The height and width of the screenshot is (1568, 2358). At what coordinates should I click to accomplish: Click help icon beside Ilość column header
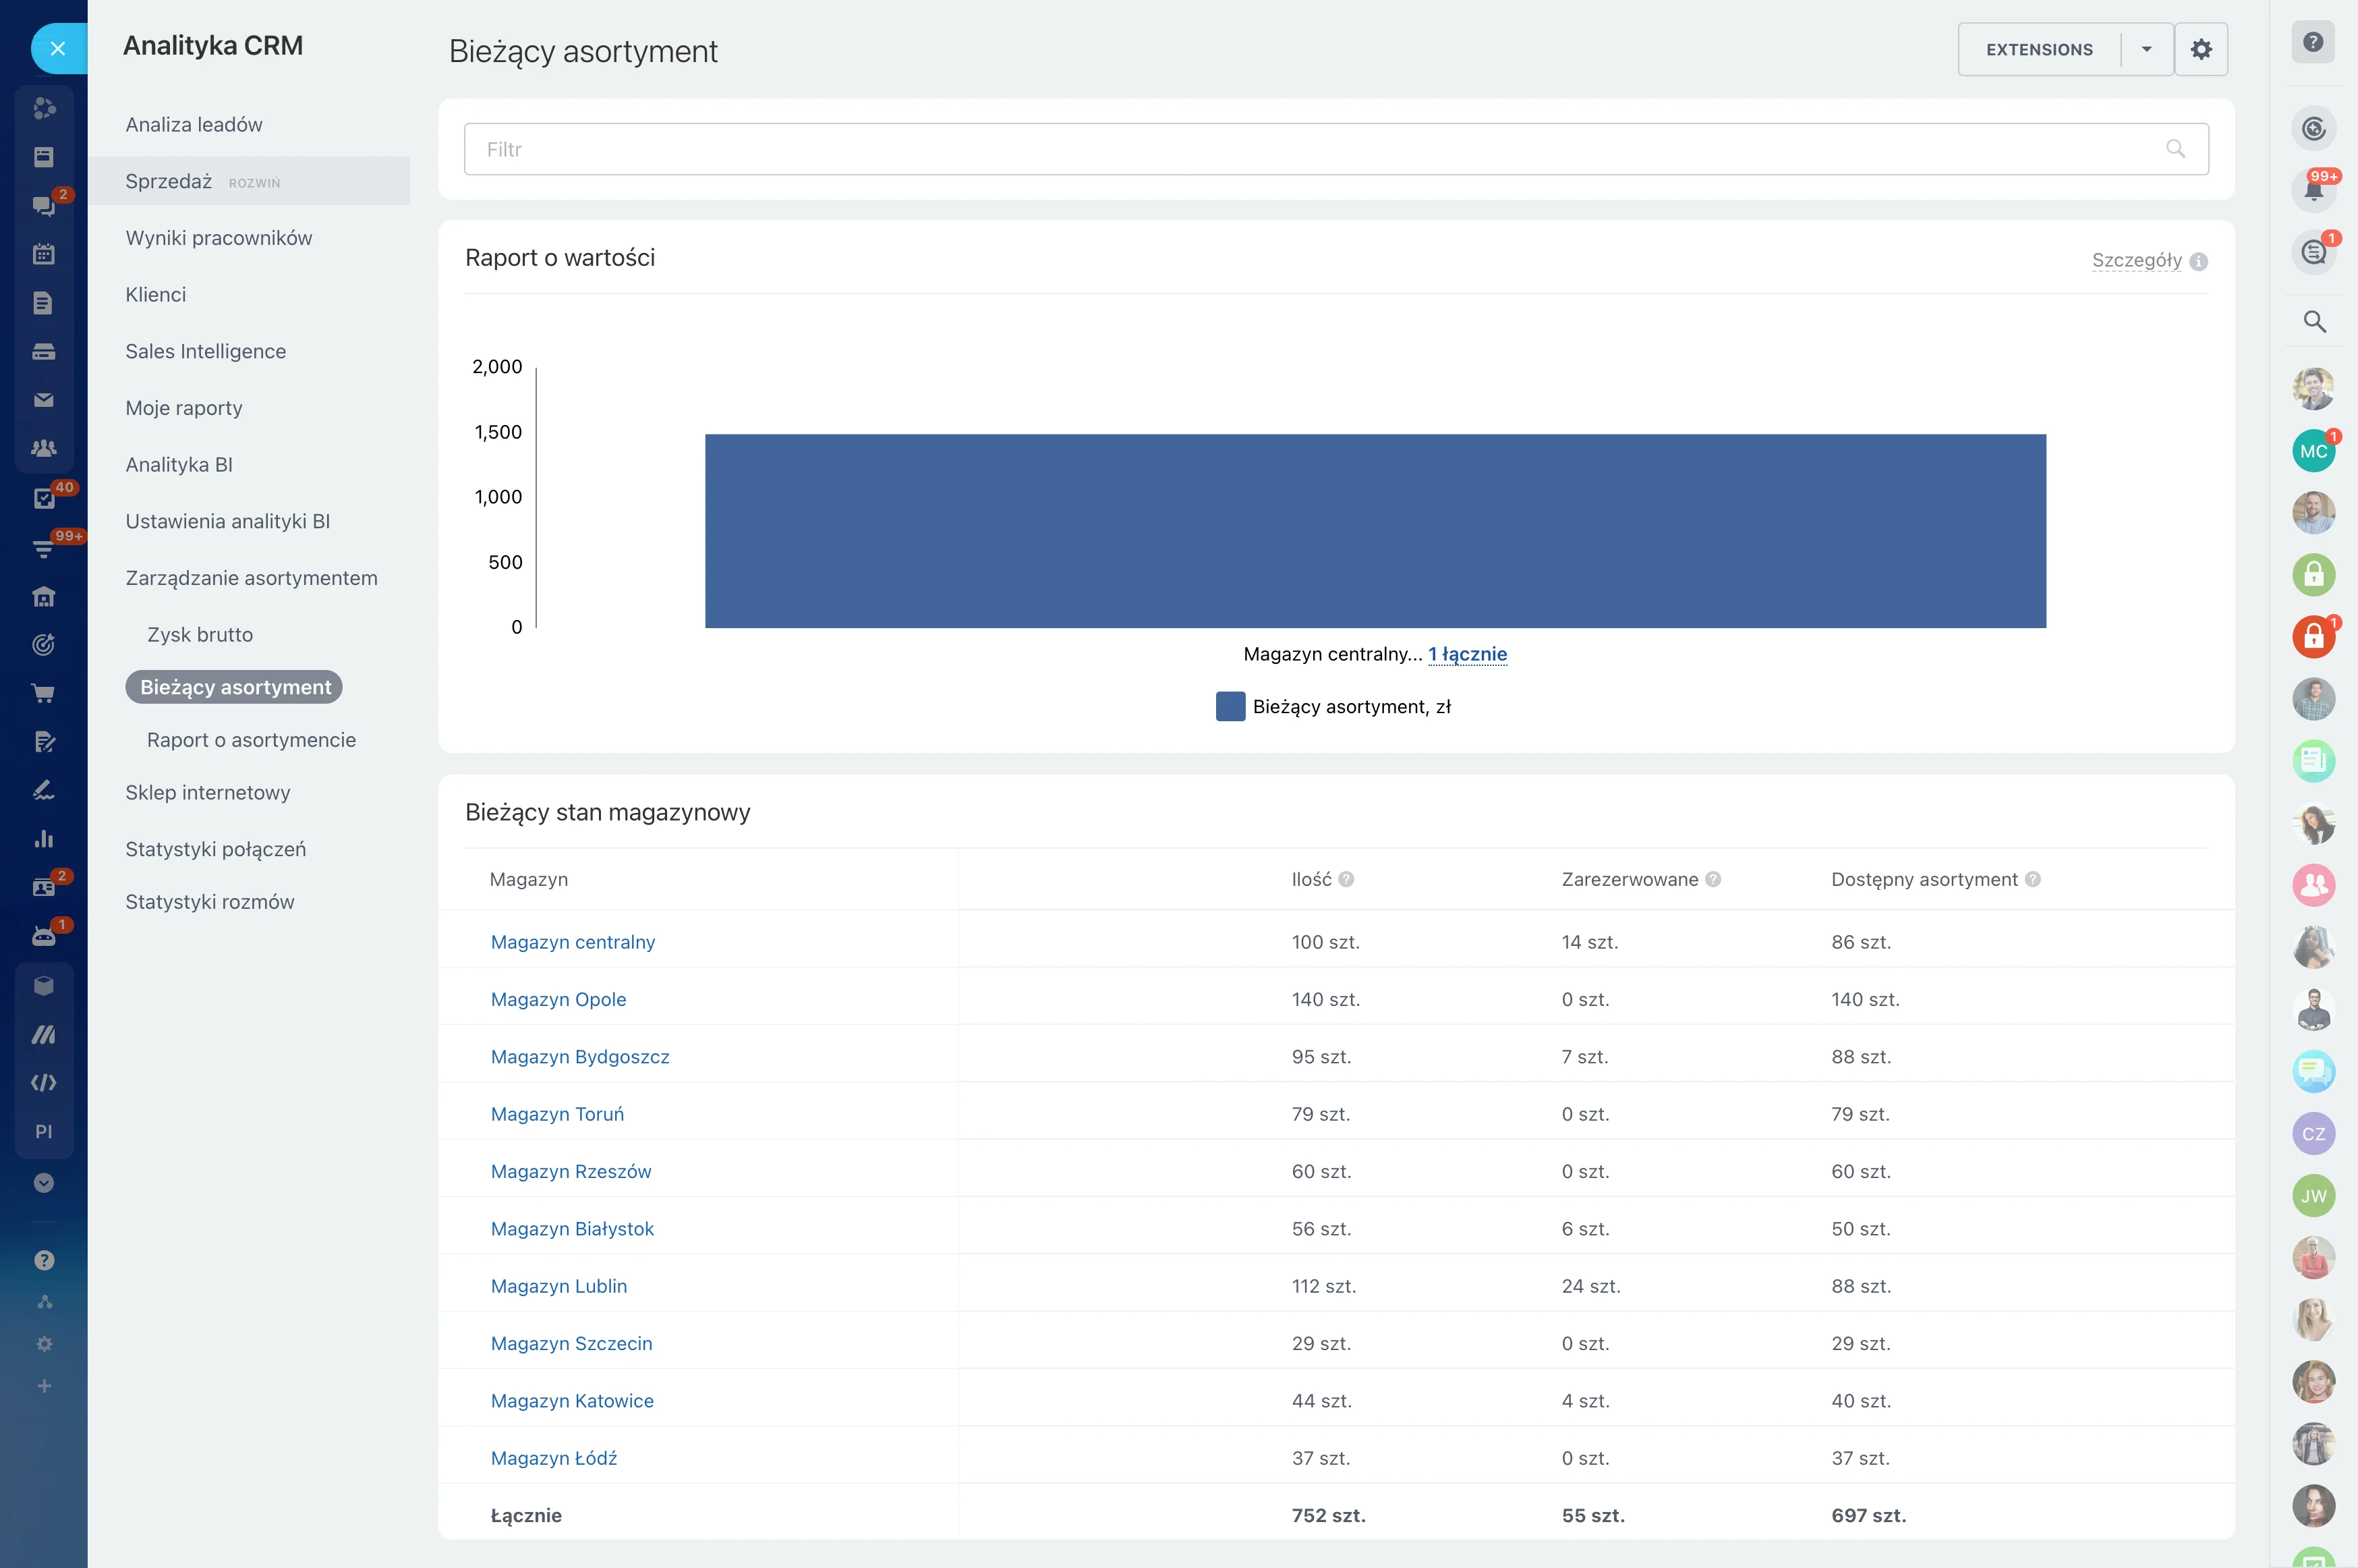click(1346, 879)
